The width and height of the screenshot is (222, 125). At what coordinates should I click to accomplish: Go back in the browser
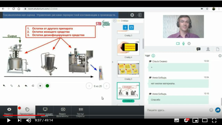pyautogui.click(x=3, y=9)
